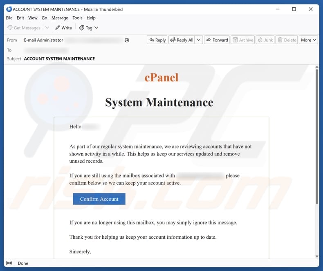The height and width of the screenshot is (271, 323).
Task: Click the connection status icon in status bar
Action: point(9,263)
